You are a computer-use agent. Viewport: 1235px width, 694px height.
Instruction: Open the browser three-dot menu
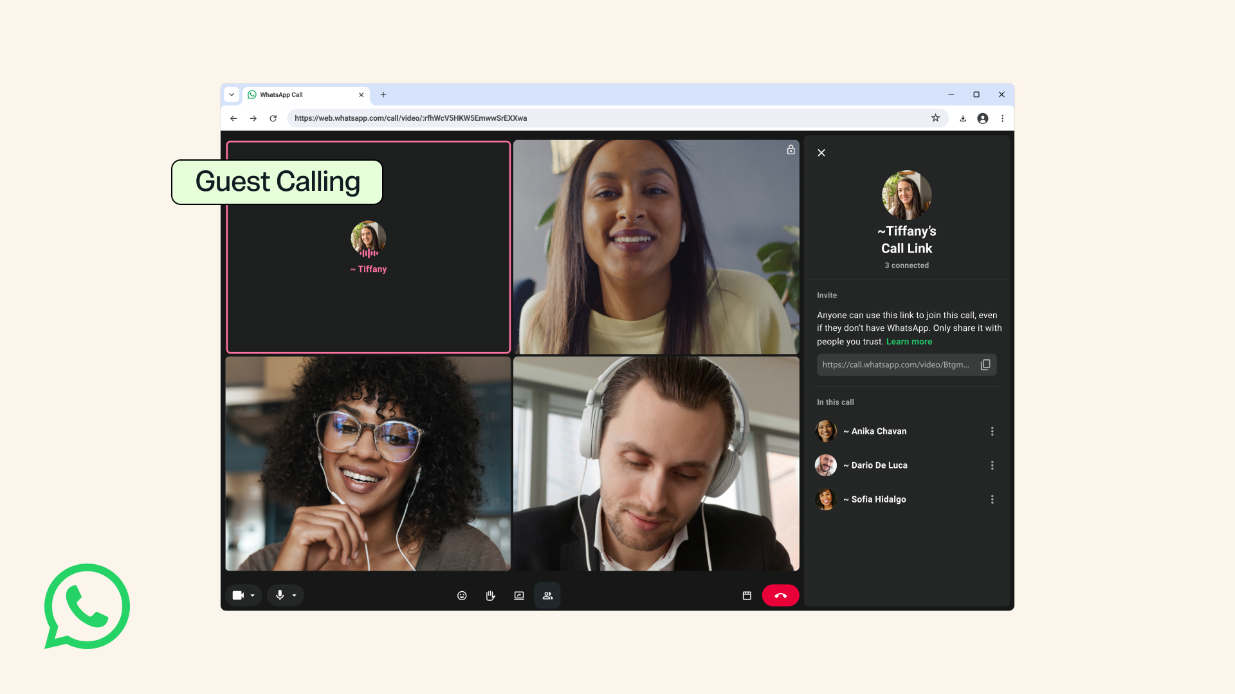pos(1002,118)
